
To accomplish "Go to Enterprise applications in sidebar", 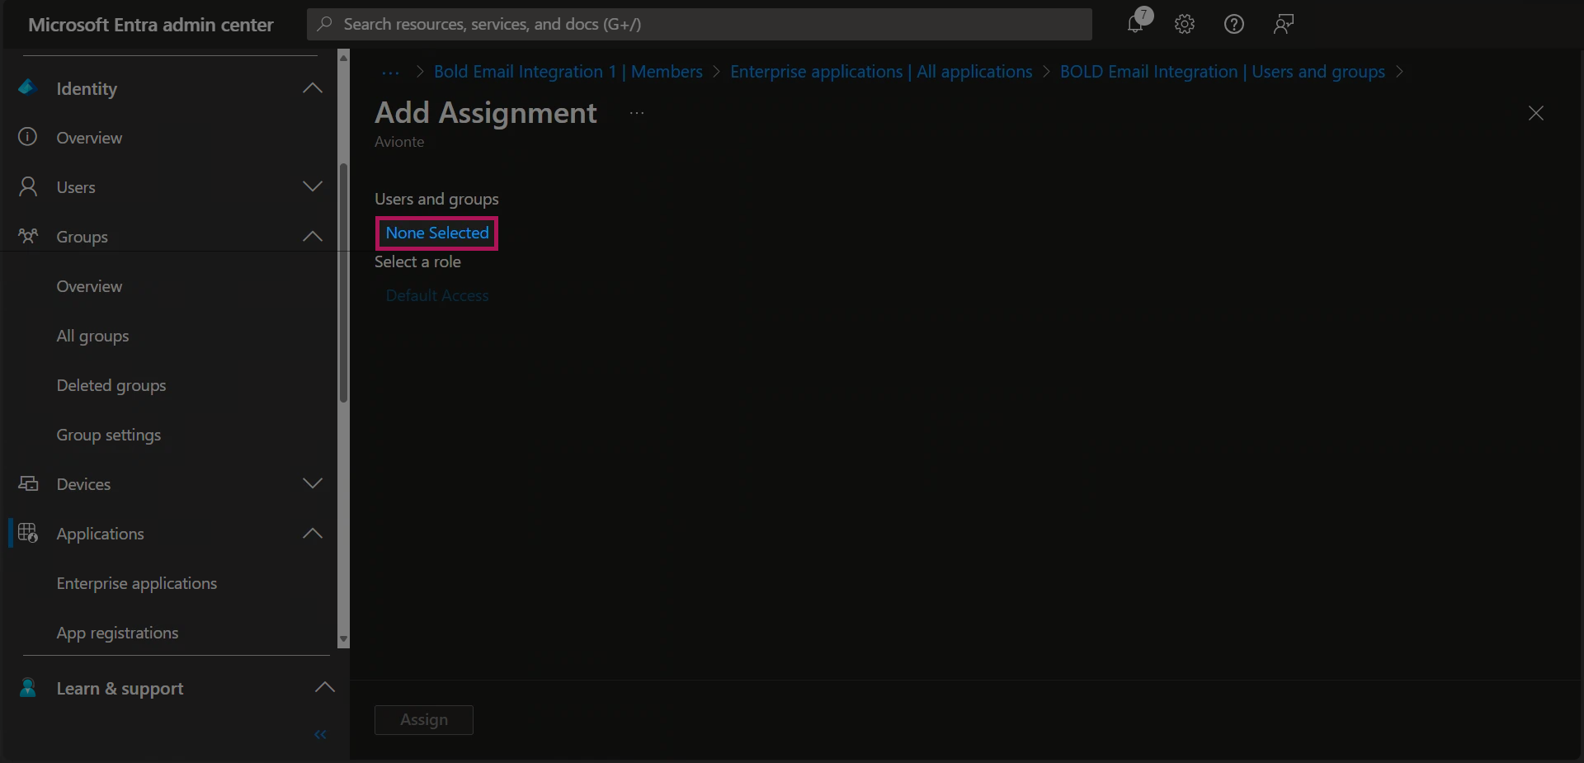I will (x=137, y=583).
